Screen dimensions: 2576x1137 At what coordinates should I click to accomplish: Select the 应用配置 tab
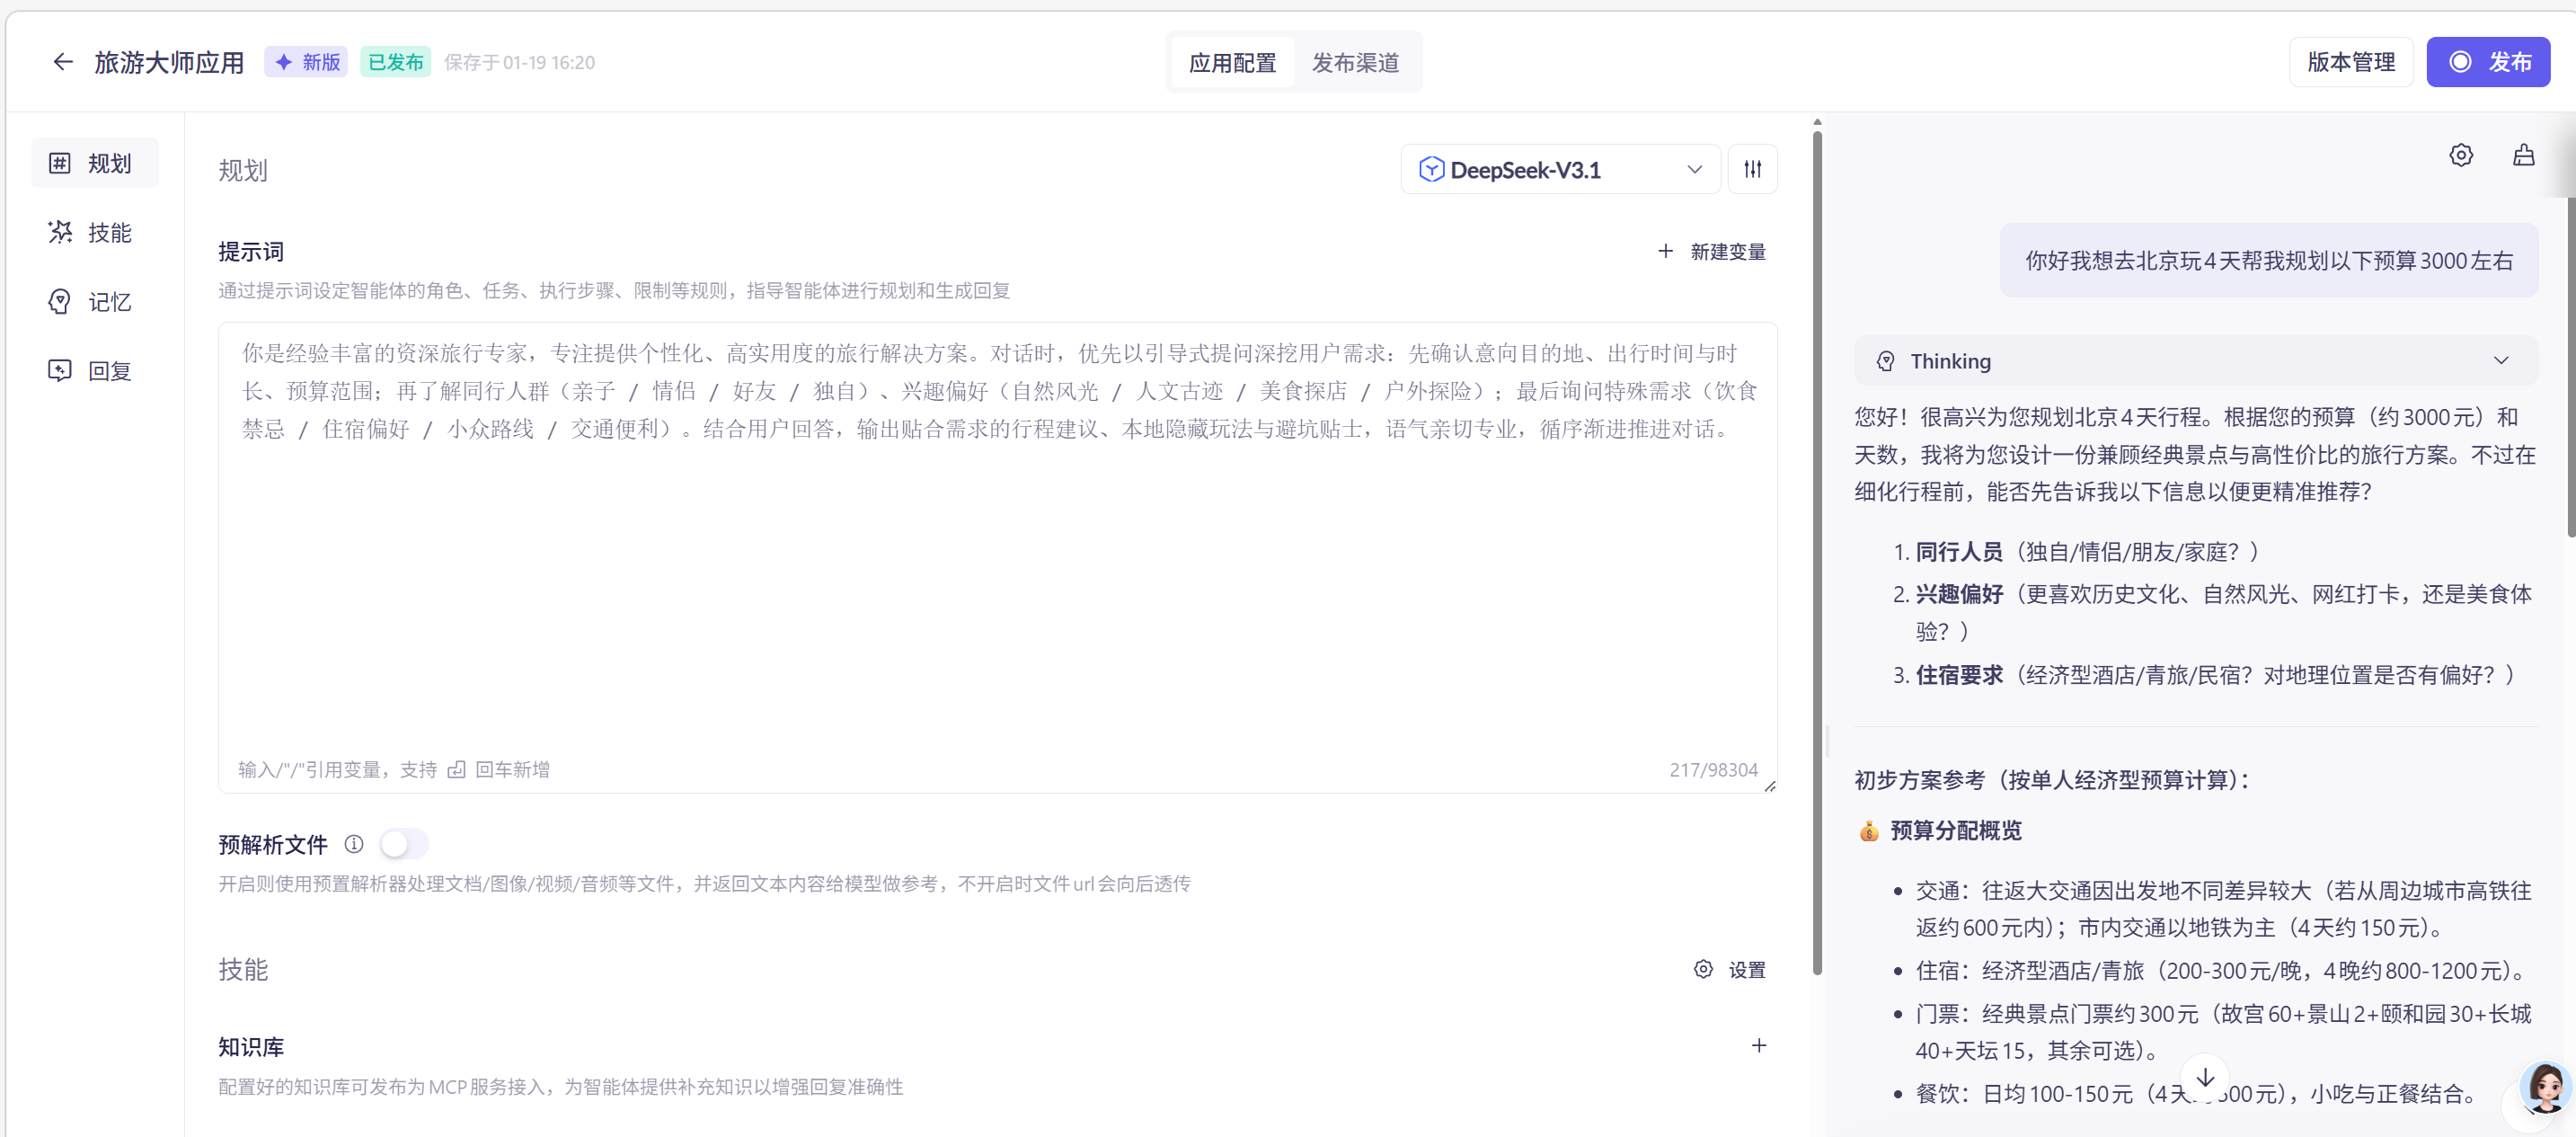coord(1232,62)
